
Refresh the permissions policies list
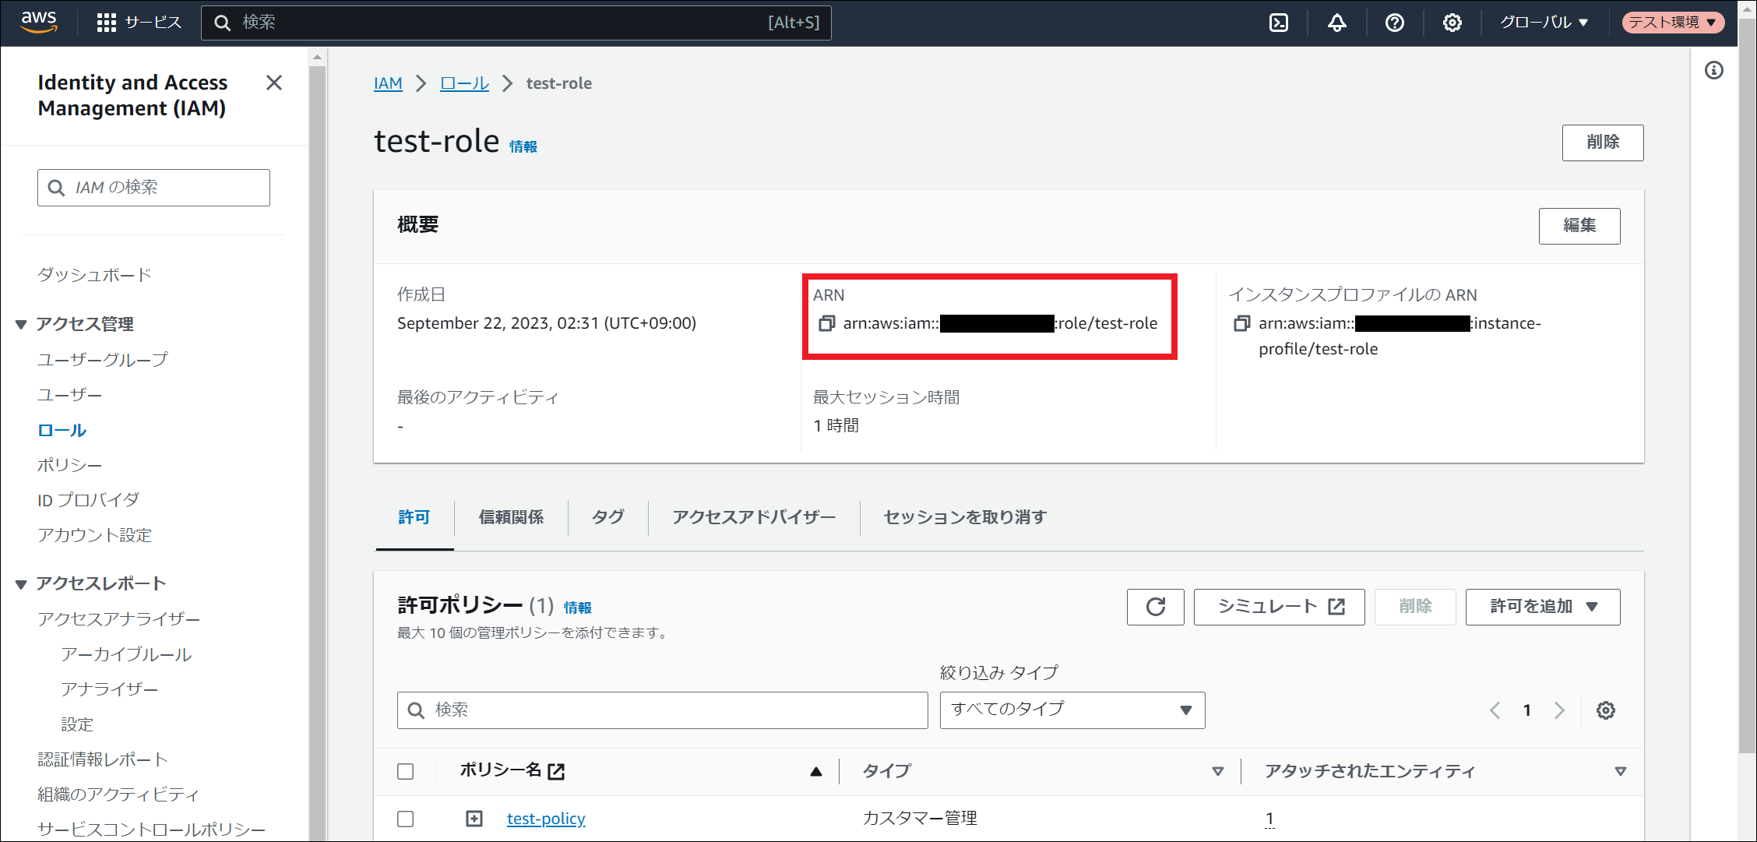point(1155,607)
